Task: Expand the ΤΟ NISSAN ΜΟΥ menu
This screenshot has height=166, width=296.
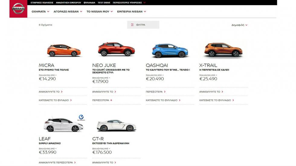Action: tap(99, 11)
